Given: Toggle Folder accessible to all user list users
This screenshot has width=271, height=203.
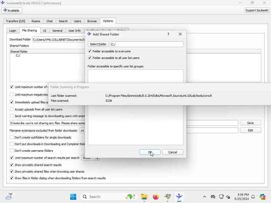Looking at the screenshot, I should 89,58.
